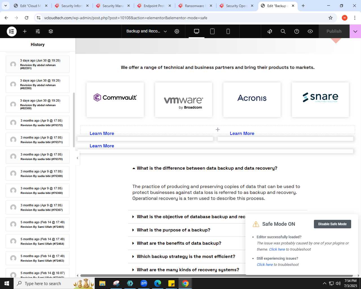Select revision #72463 by Sami Ullah

(x=38, y=258)
